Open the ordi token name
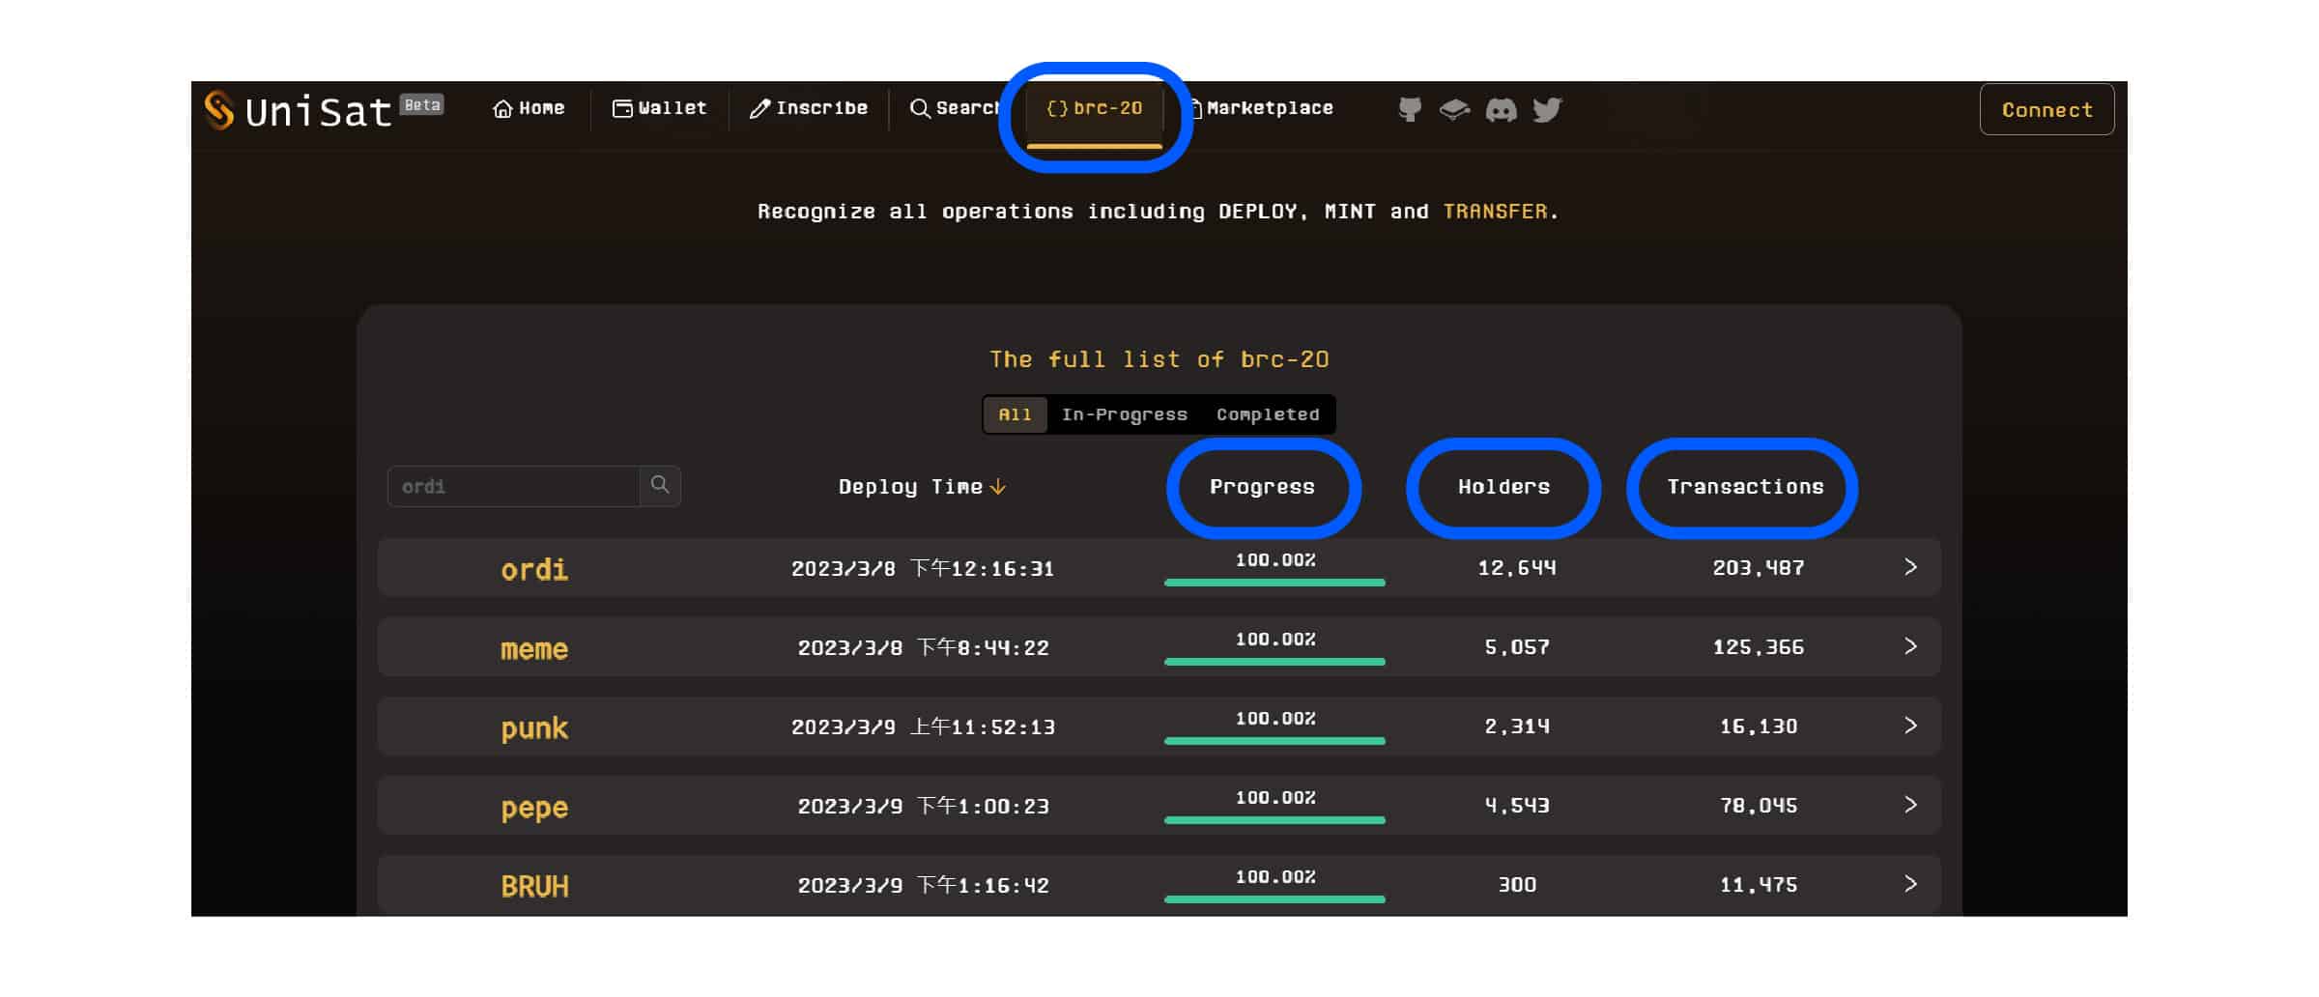The height and width of the screenshot is (997, 2319). 534,569
